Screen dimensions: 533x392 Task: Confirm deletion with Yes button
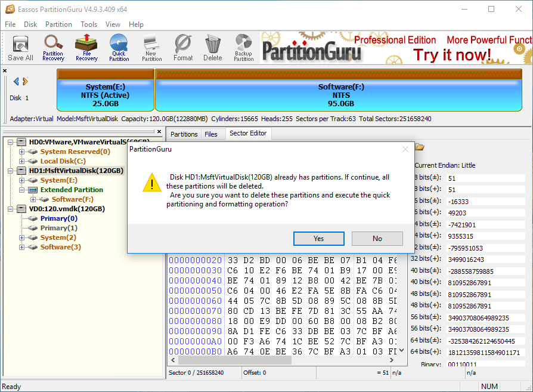tap(318, 239)
